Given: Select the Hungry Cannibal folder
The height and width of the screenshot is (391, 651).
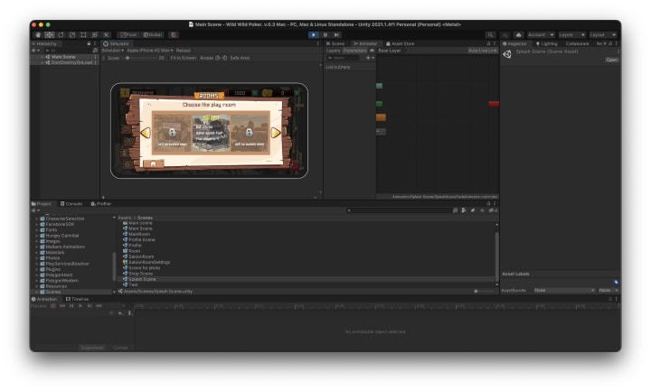Looking at the screenshot, I should 61,236.
